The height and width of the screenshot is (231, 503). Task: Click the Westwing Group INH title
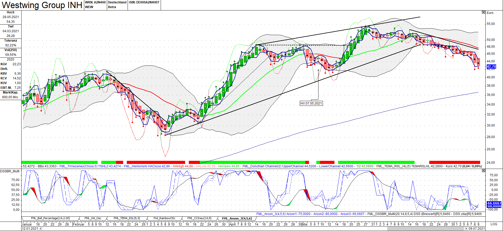[42, 5]
